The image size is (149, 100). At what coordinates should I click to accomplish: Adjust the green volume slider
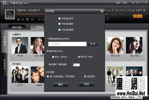click(x=43, y=20)
